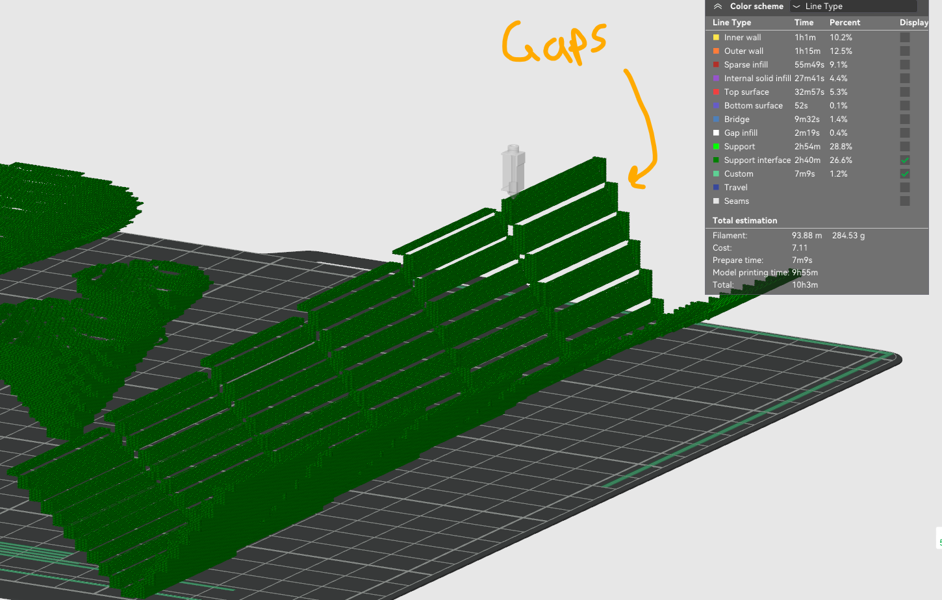This screenshot has width=942, height=600.
Task: Toggle display of Bottom surface lines
Action: pyautogui.click(x=905, y=106)
